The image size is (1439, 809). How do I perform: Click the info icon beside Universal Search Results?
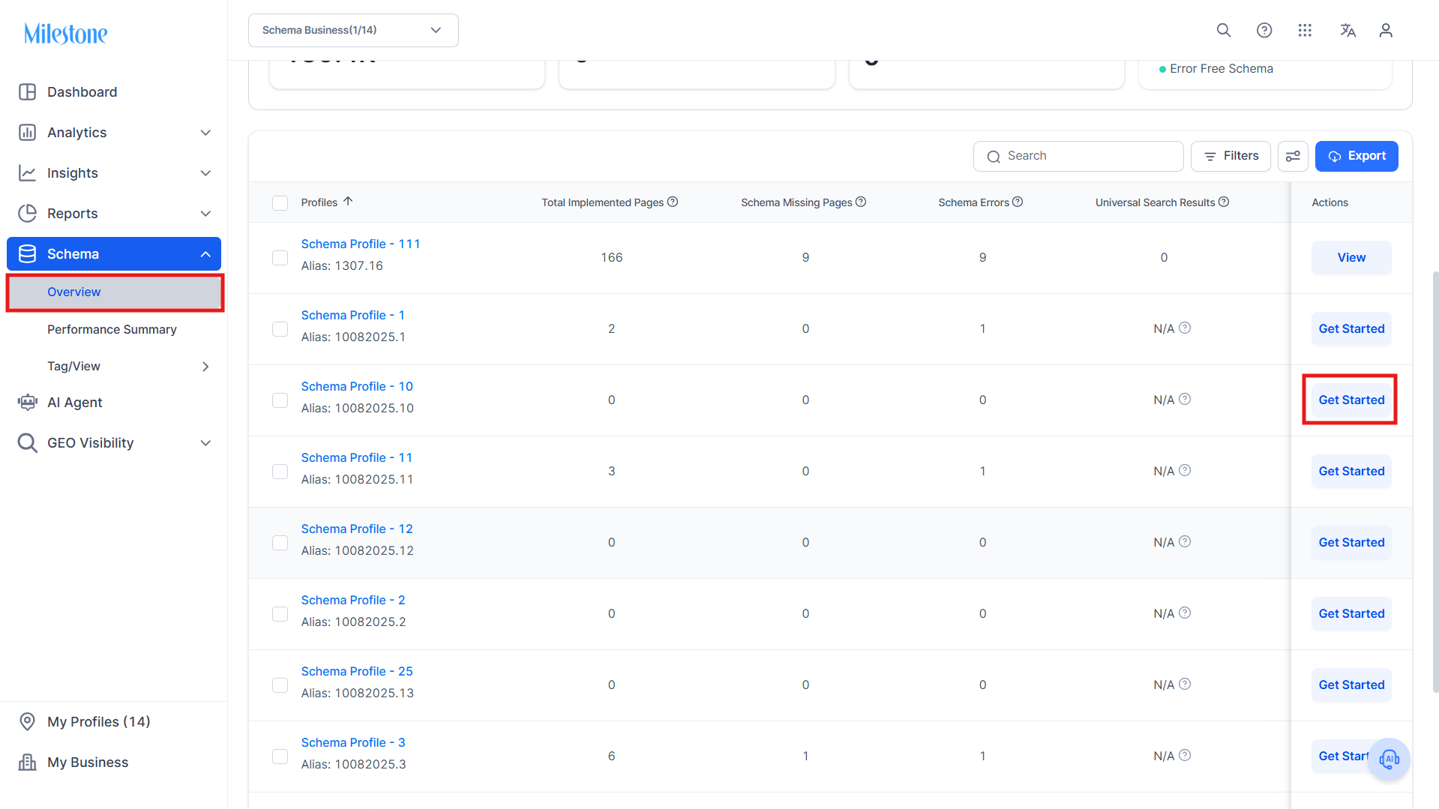[x=1224, y=202]
